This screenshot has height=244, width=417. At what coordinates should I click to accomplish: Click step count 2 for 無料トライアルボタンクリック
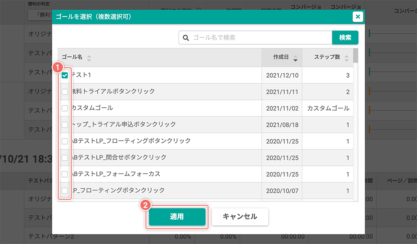coord(347,92)
